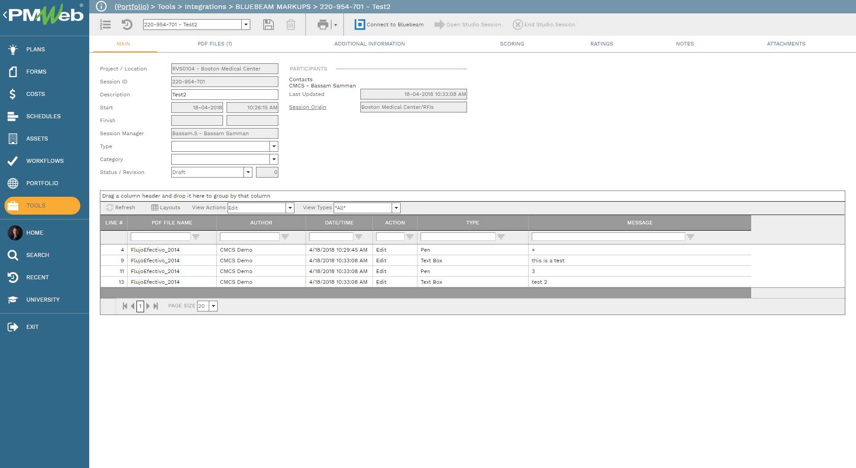Screen dimensions: 856x468
Task: Click the Exit icon
Action: [x=13, y=327]
